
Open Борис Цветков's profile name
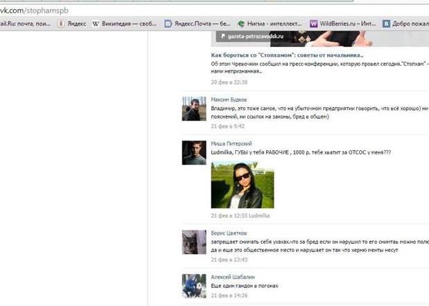click(229, 233)
